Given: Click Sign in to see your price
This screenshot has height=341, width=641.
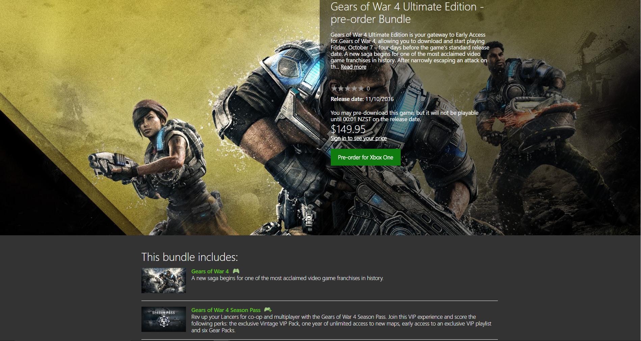Looking at the screenshot, I should [x=358, y=138].
